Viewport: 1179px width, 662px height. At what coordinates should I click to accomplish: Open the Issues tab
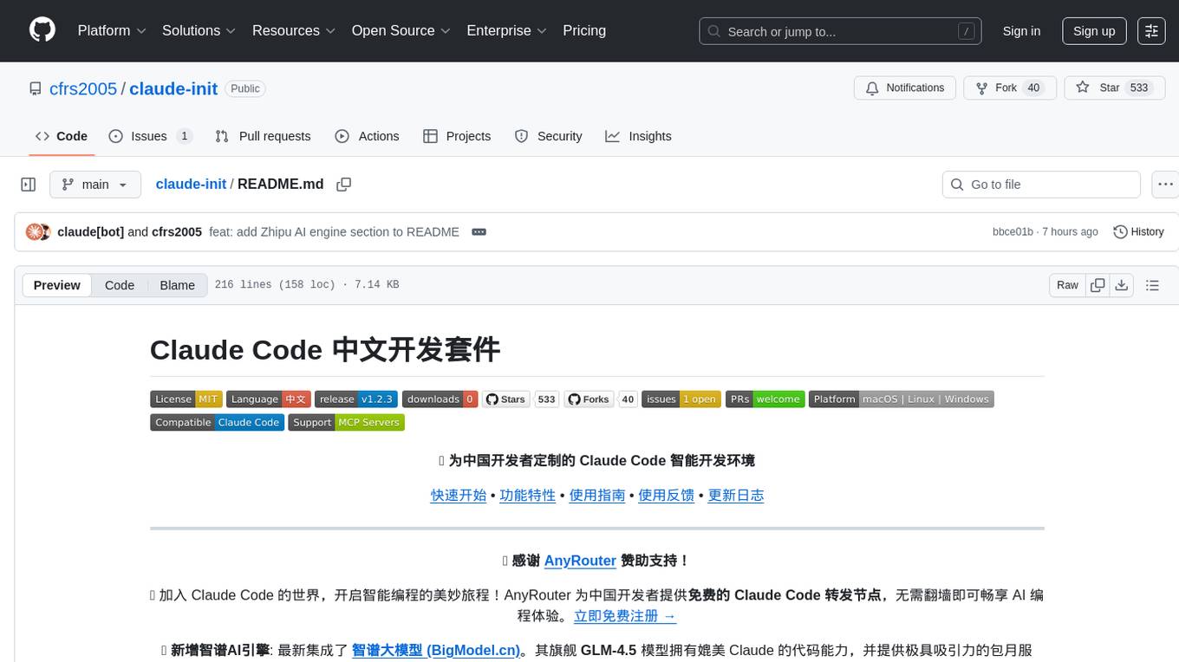point(151,136)
